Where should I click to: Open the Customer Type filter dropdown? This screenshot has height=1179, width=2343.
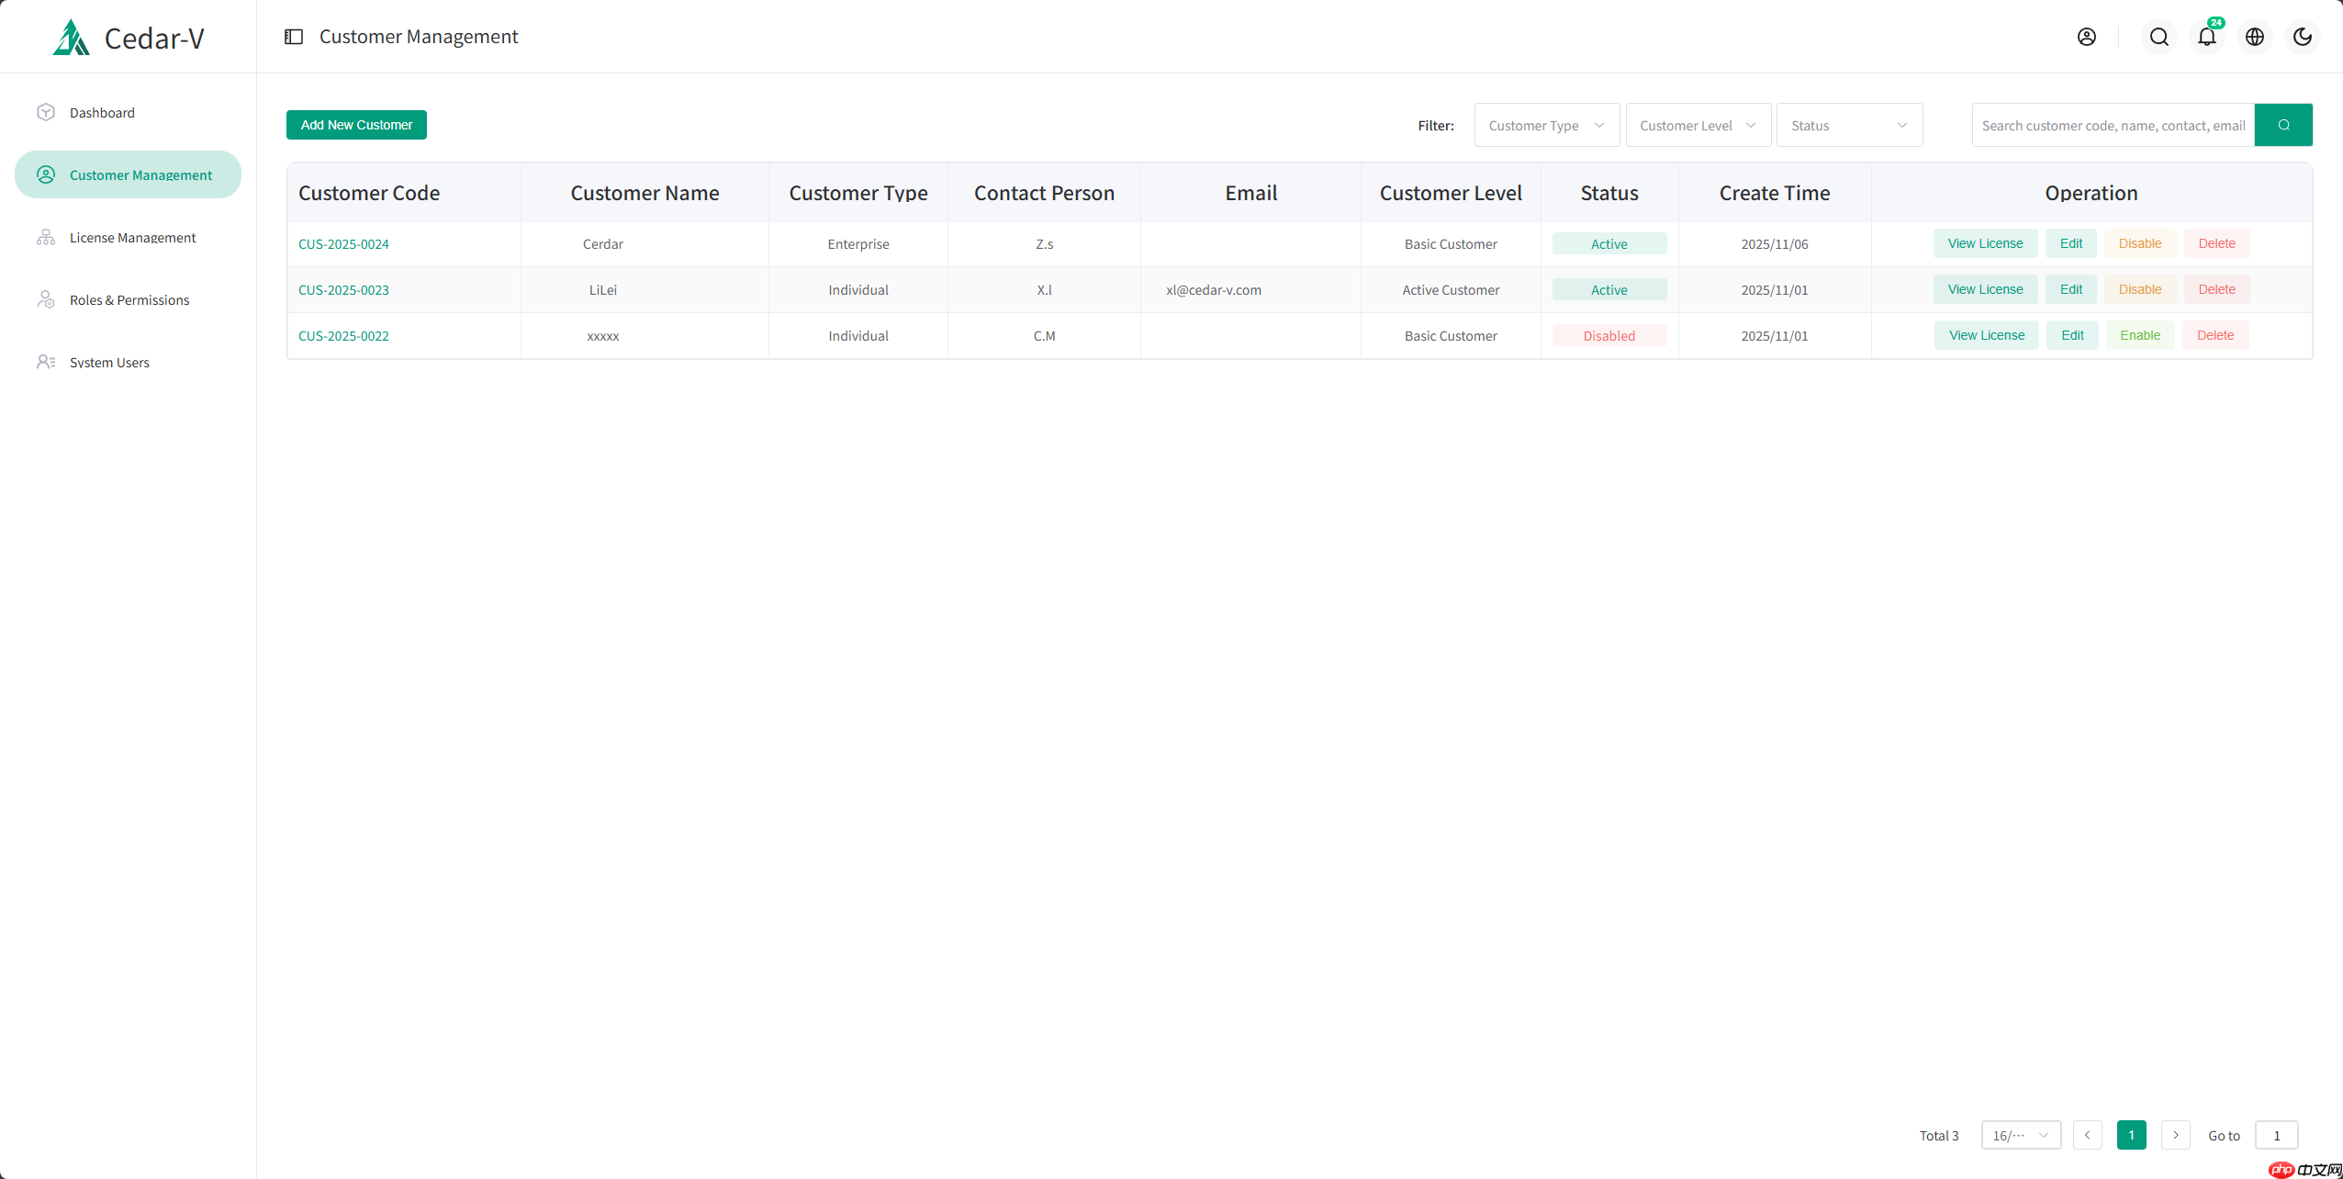point(1546,125)
